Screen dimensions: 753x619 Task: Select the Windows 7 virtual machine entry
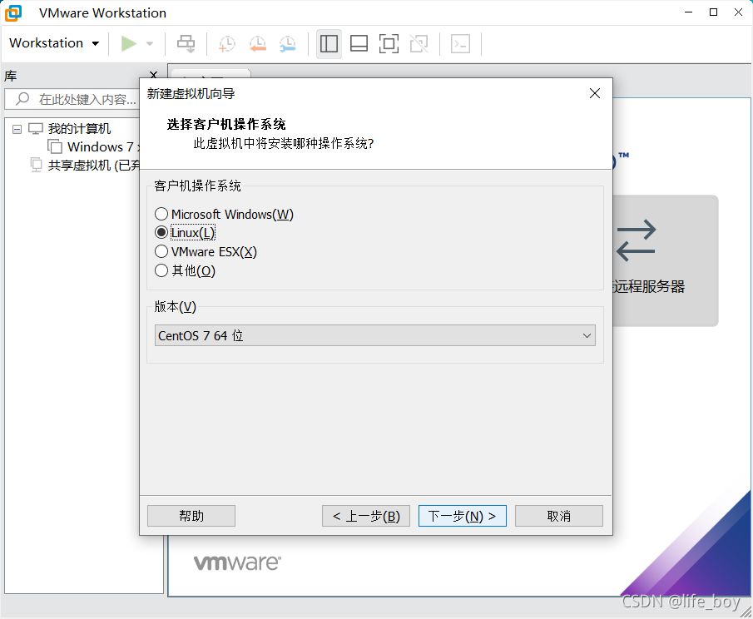(103, 147)
